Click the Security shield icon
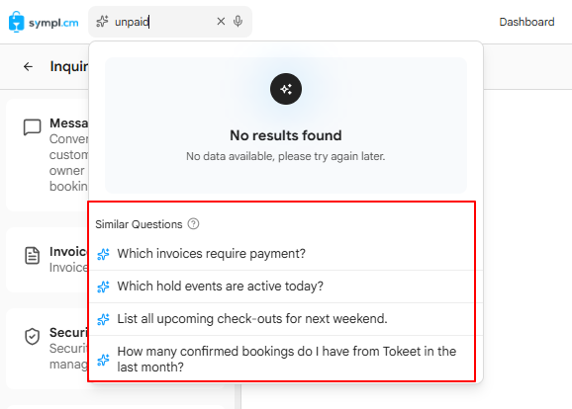This screenshot has height=409, width=572. [x=32, y=336]
